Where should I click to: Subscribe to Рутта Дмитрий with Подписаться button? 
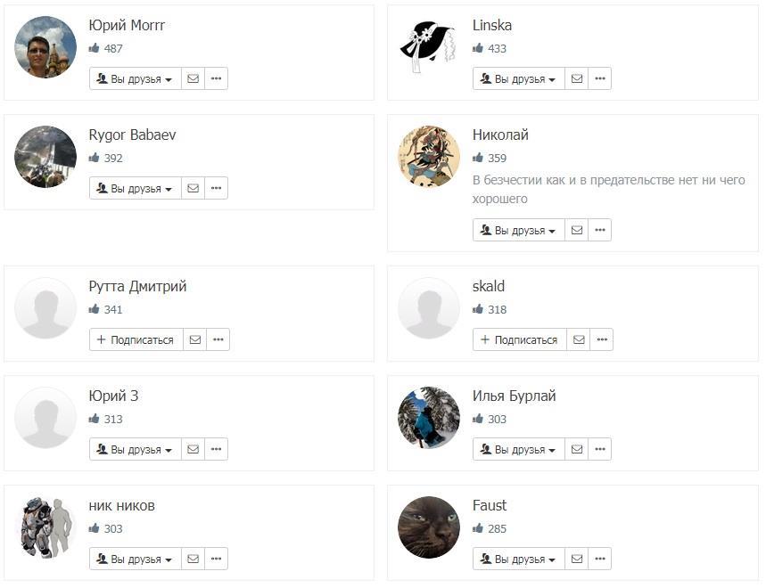pyautogui.click(x=136, y=339)
